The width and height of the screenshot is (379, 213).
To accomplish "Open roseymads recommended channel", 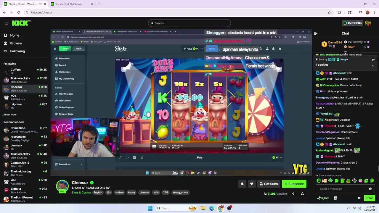I will coord(25,138).
